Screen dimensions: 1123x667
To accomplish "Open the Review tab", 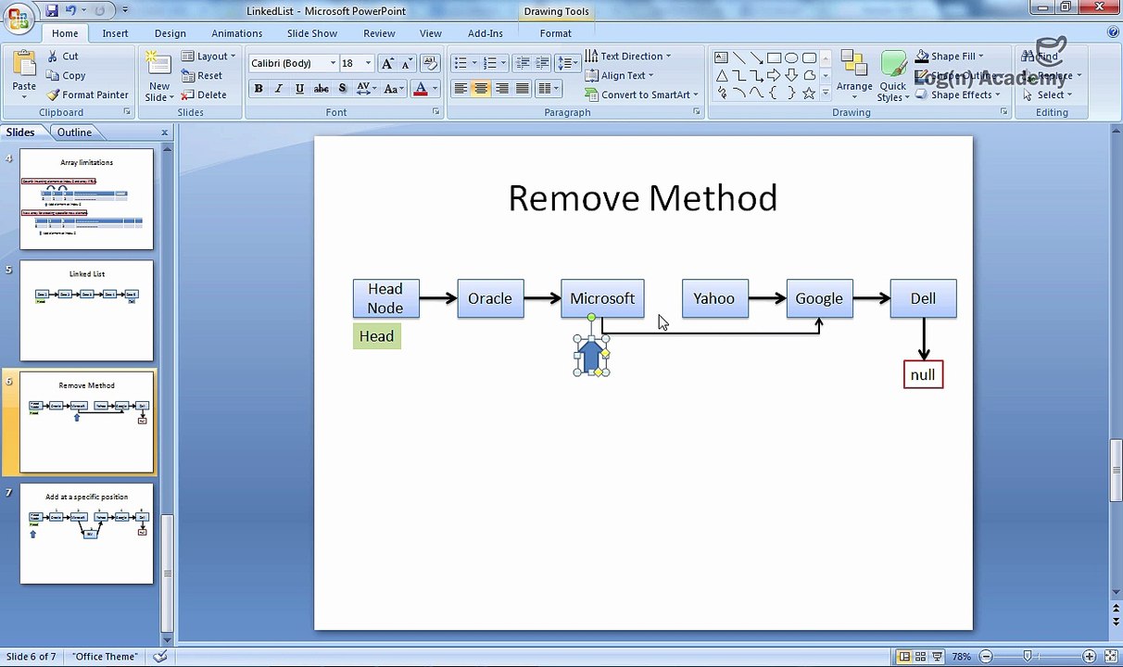I will coord(379,33).
